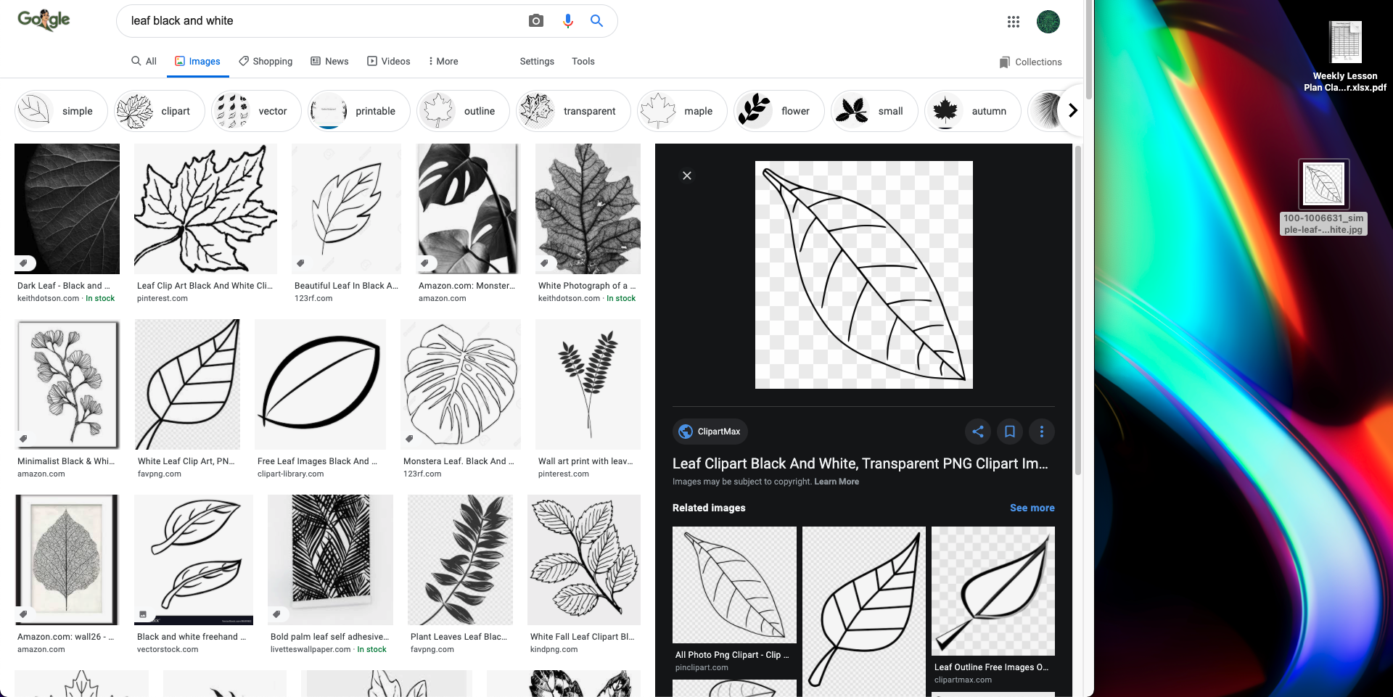This screenshot has width=1393, height=697.
Task: Visit the clipart-library.com source link
Action: coord(290,474)
